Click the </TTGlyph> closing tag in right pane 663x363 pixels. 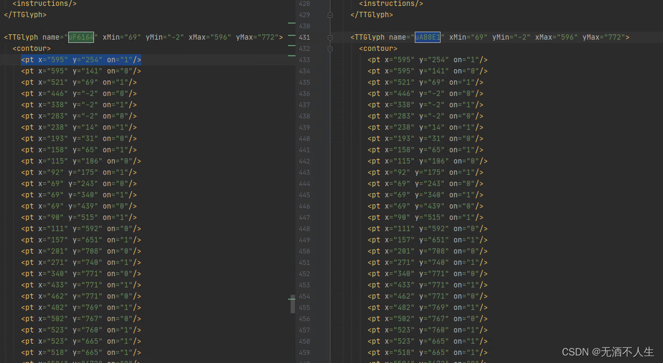click(372, 14)
